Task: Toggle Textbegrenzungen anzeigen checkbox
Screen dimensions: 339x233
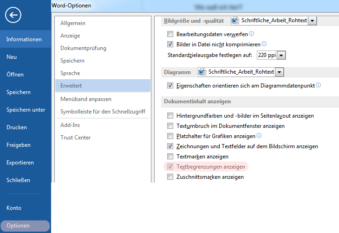Action: pyautogui.click(x=170, y=167)
